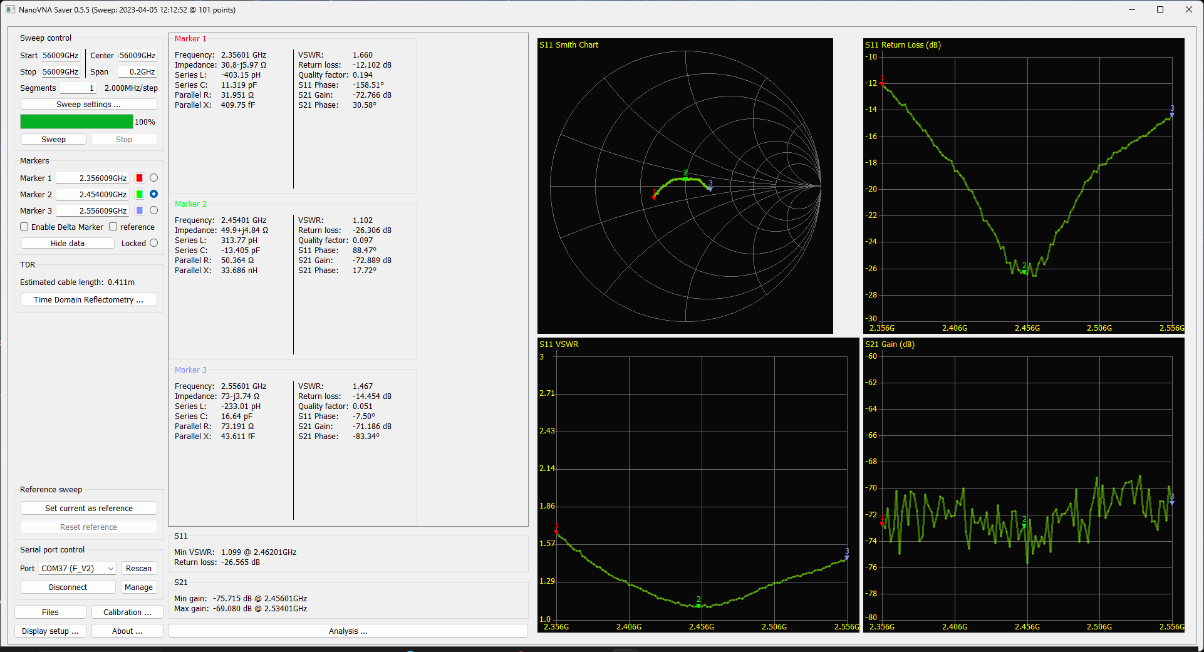Click Marker 2 return loss -26.306 dB value
This screenshot has height=652, width=1204.
(372, 230)
